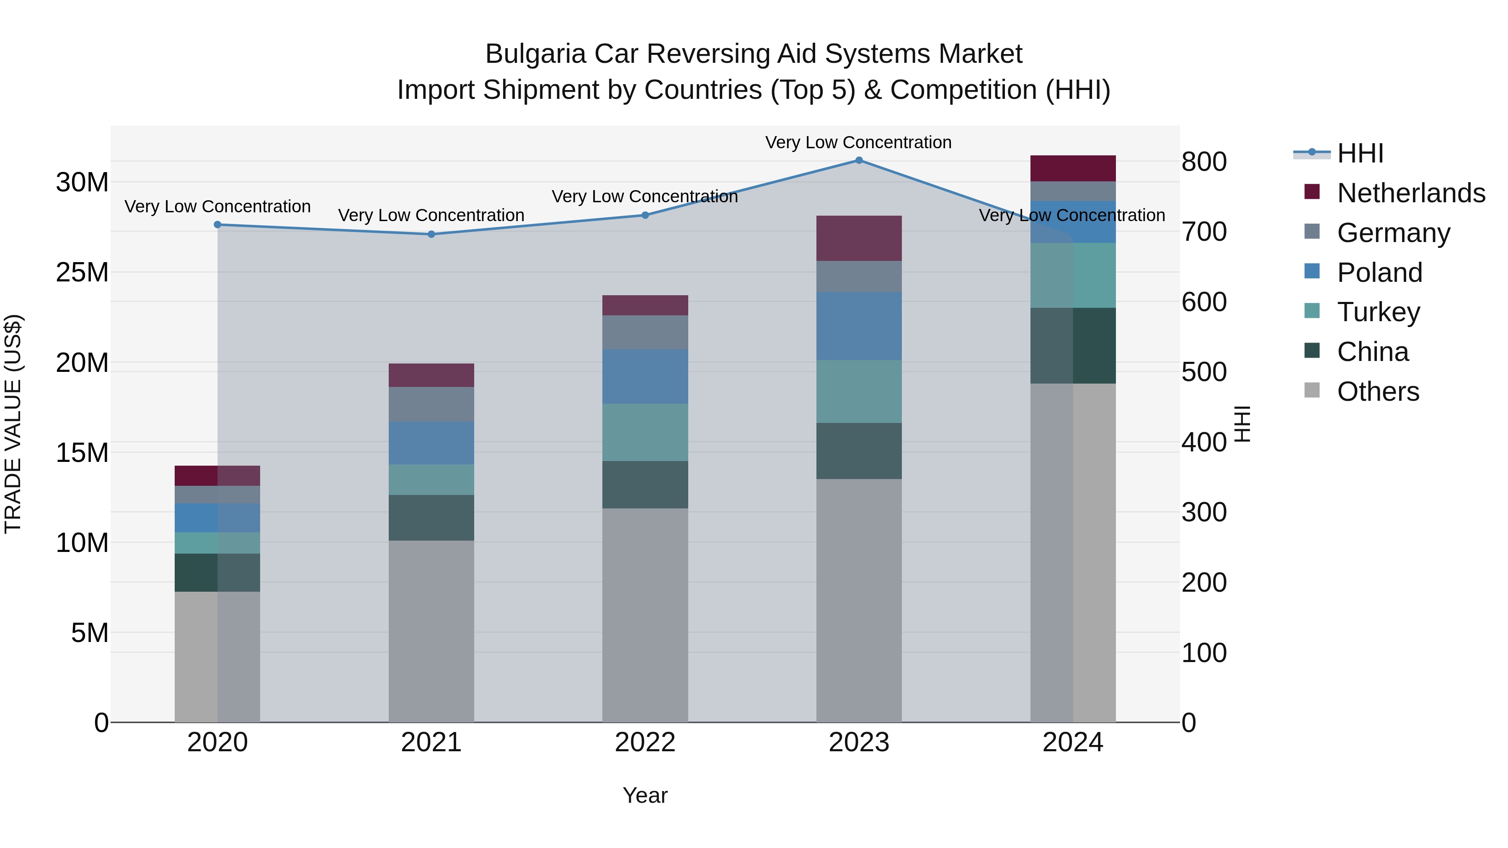The height and width of the screenshot is (848, 1508).
Task: Click the 500 HHI axis tick
Action: [1204, 372]
